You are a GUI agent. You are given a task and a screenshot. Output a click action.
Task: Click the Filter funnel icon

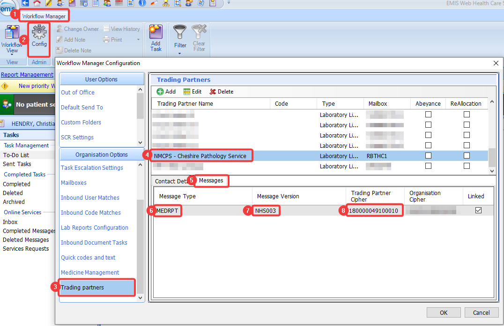180,32
